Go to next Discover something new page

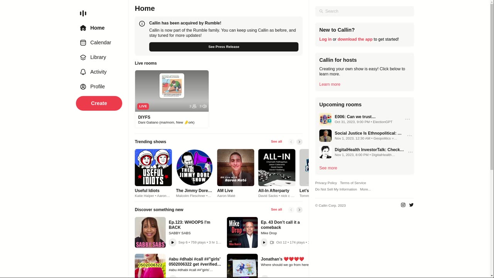(x=299, y=210)
